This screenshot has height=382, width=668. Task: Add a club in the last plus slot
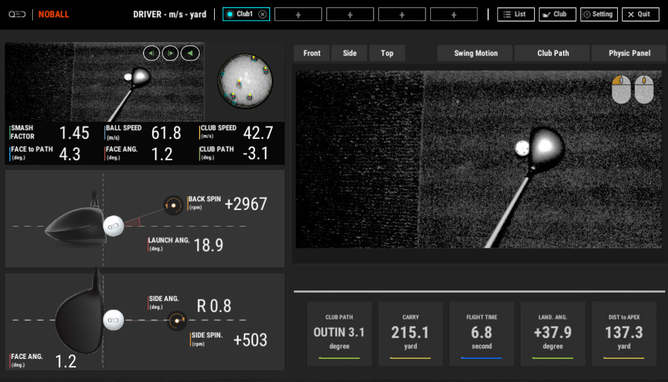[x=454, y=14]
